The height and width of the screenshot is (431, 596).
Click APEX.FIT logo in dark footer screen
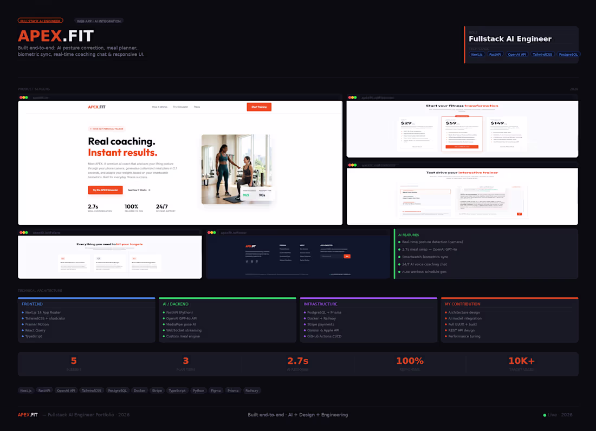250,246
